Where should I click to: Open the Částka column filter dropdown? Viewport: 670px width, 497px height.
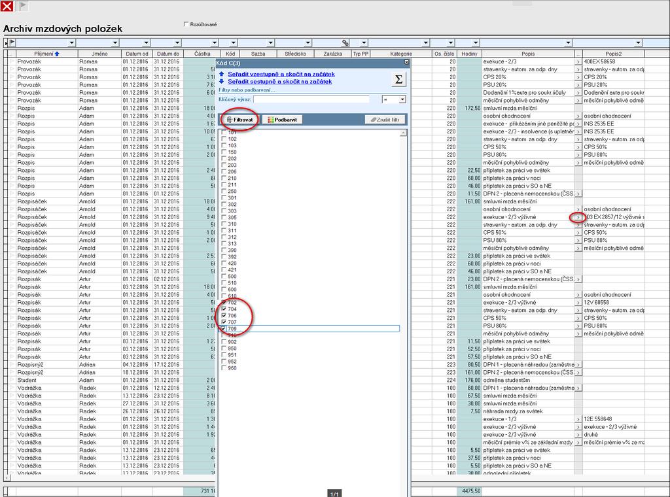click(215, 43)
